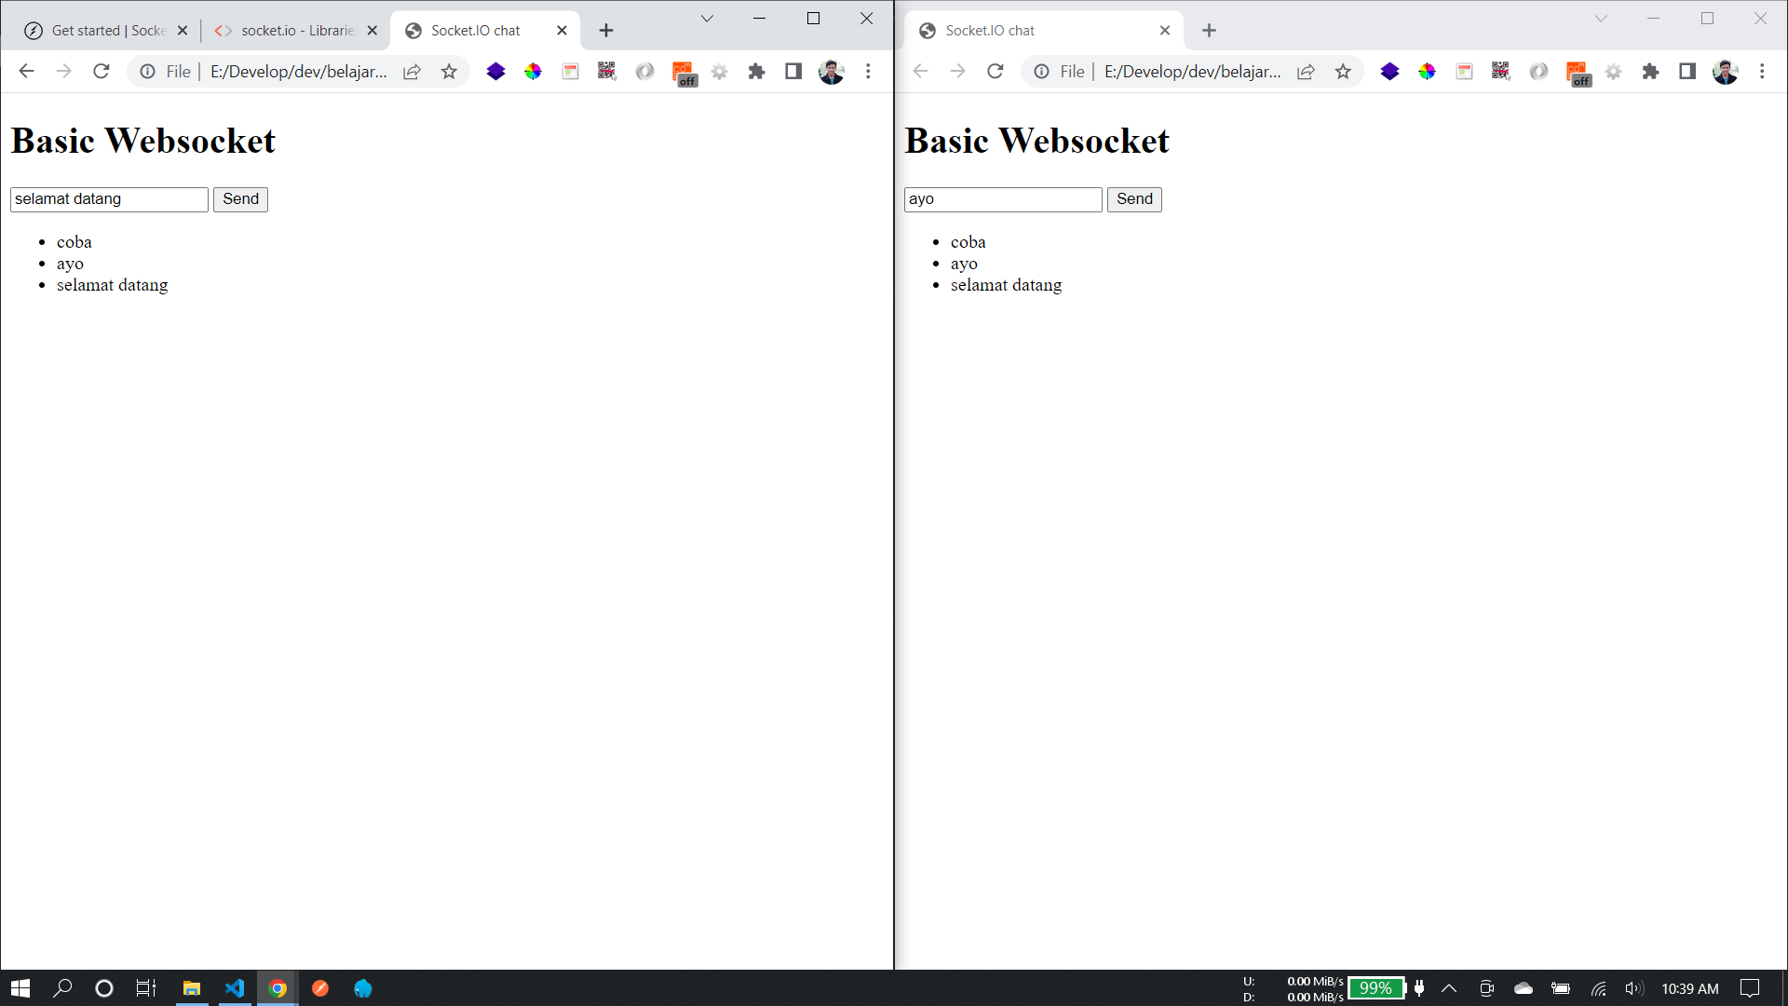Image resolution: width=1788 pixels, height=1006 pixels.
Task: Toggle the volume icon in the system tray
Action: [1633, 988]
